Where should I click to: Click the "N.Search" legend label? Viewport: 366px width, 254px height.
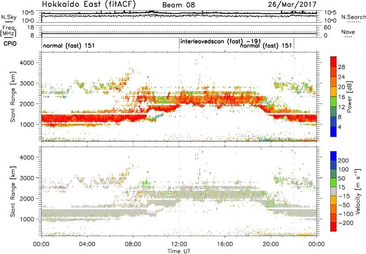(x=354, y=17)
